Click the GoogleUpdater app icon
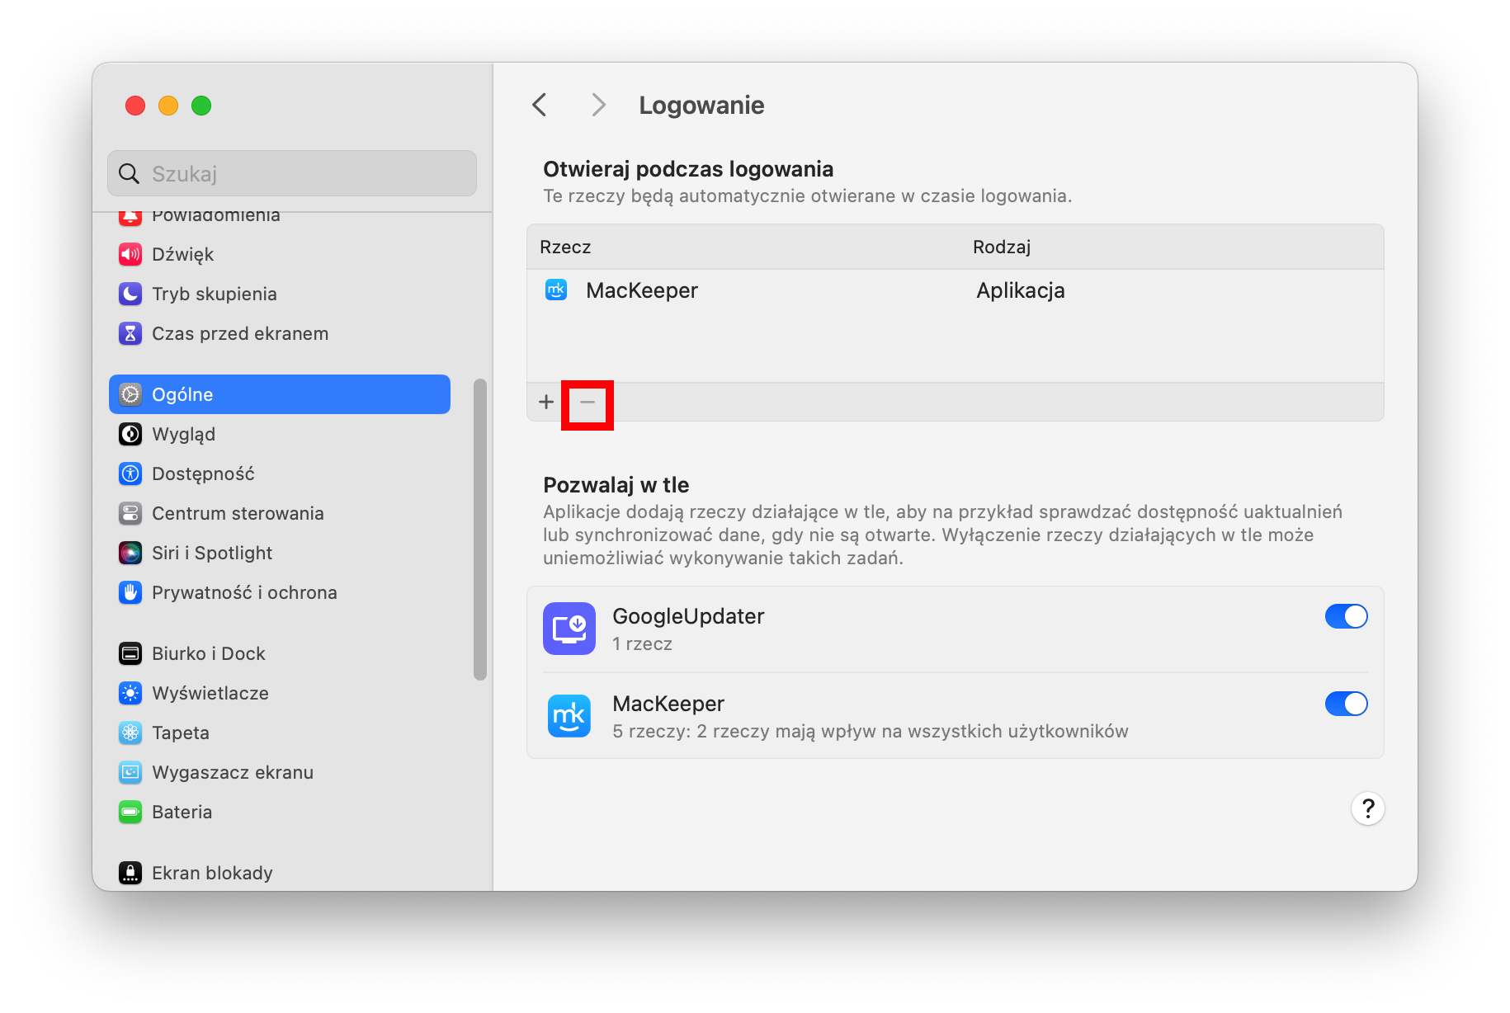Viewport: 1510px width, 1013px height. point(569,629)
